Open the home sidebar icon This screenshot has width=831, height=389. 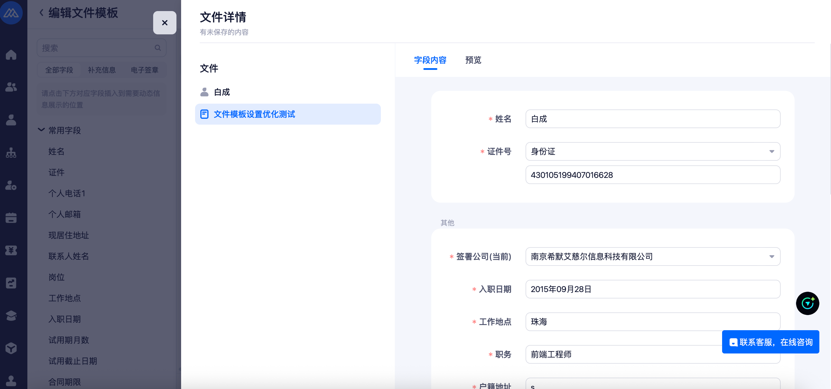(x=11, y=54)
